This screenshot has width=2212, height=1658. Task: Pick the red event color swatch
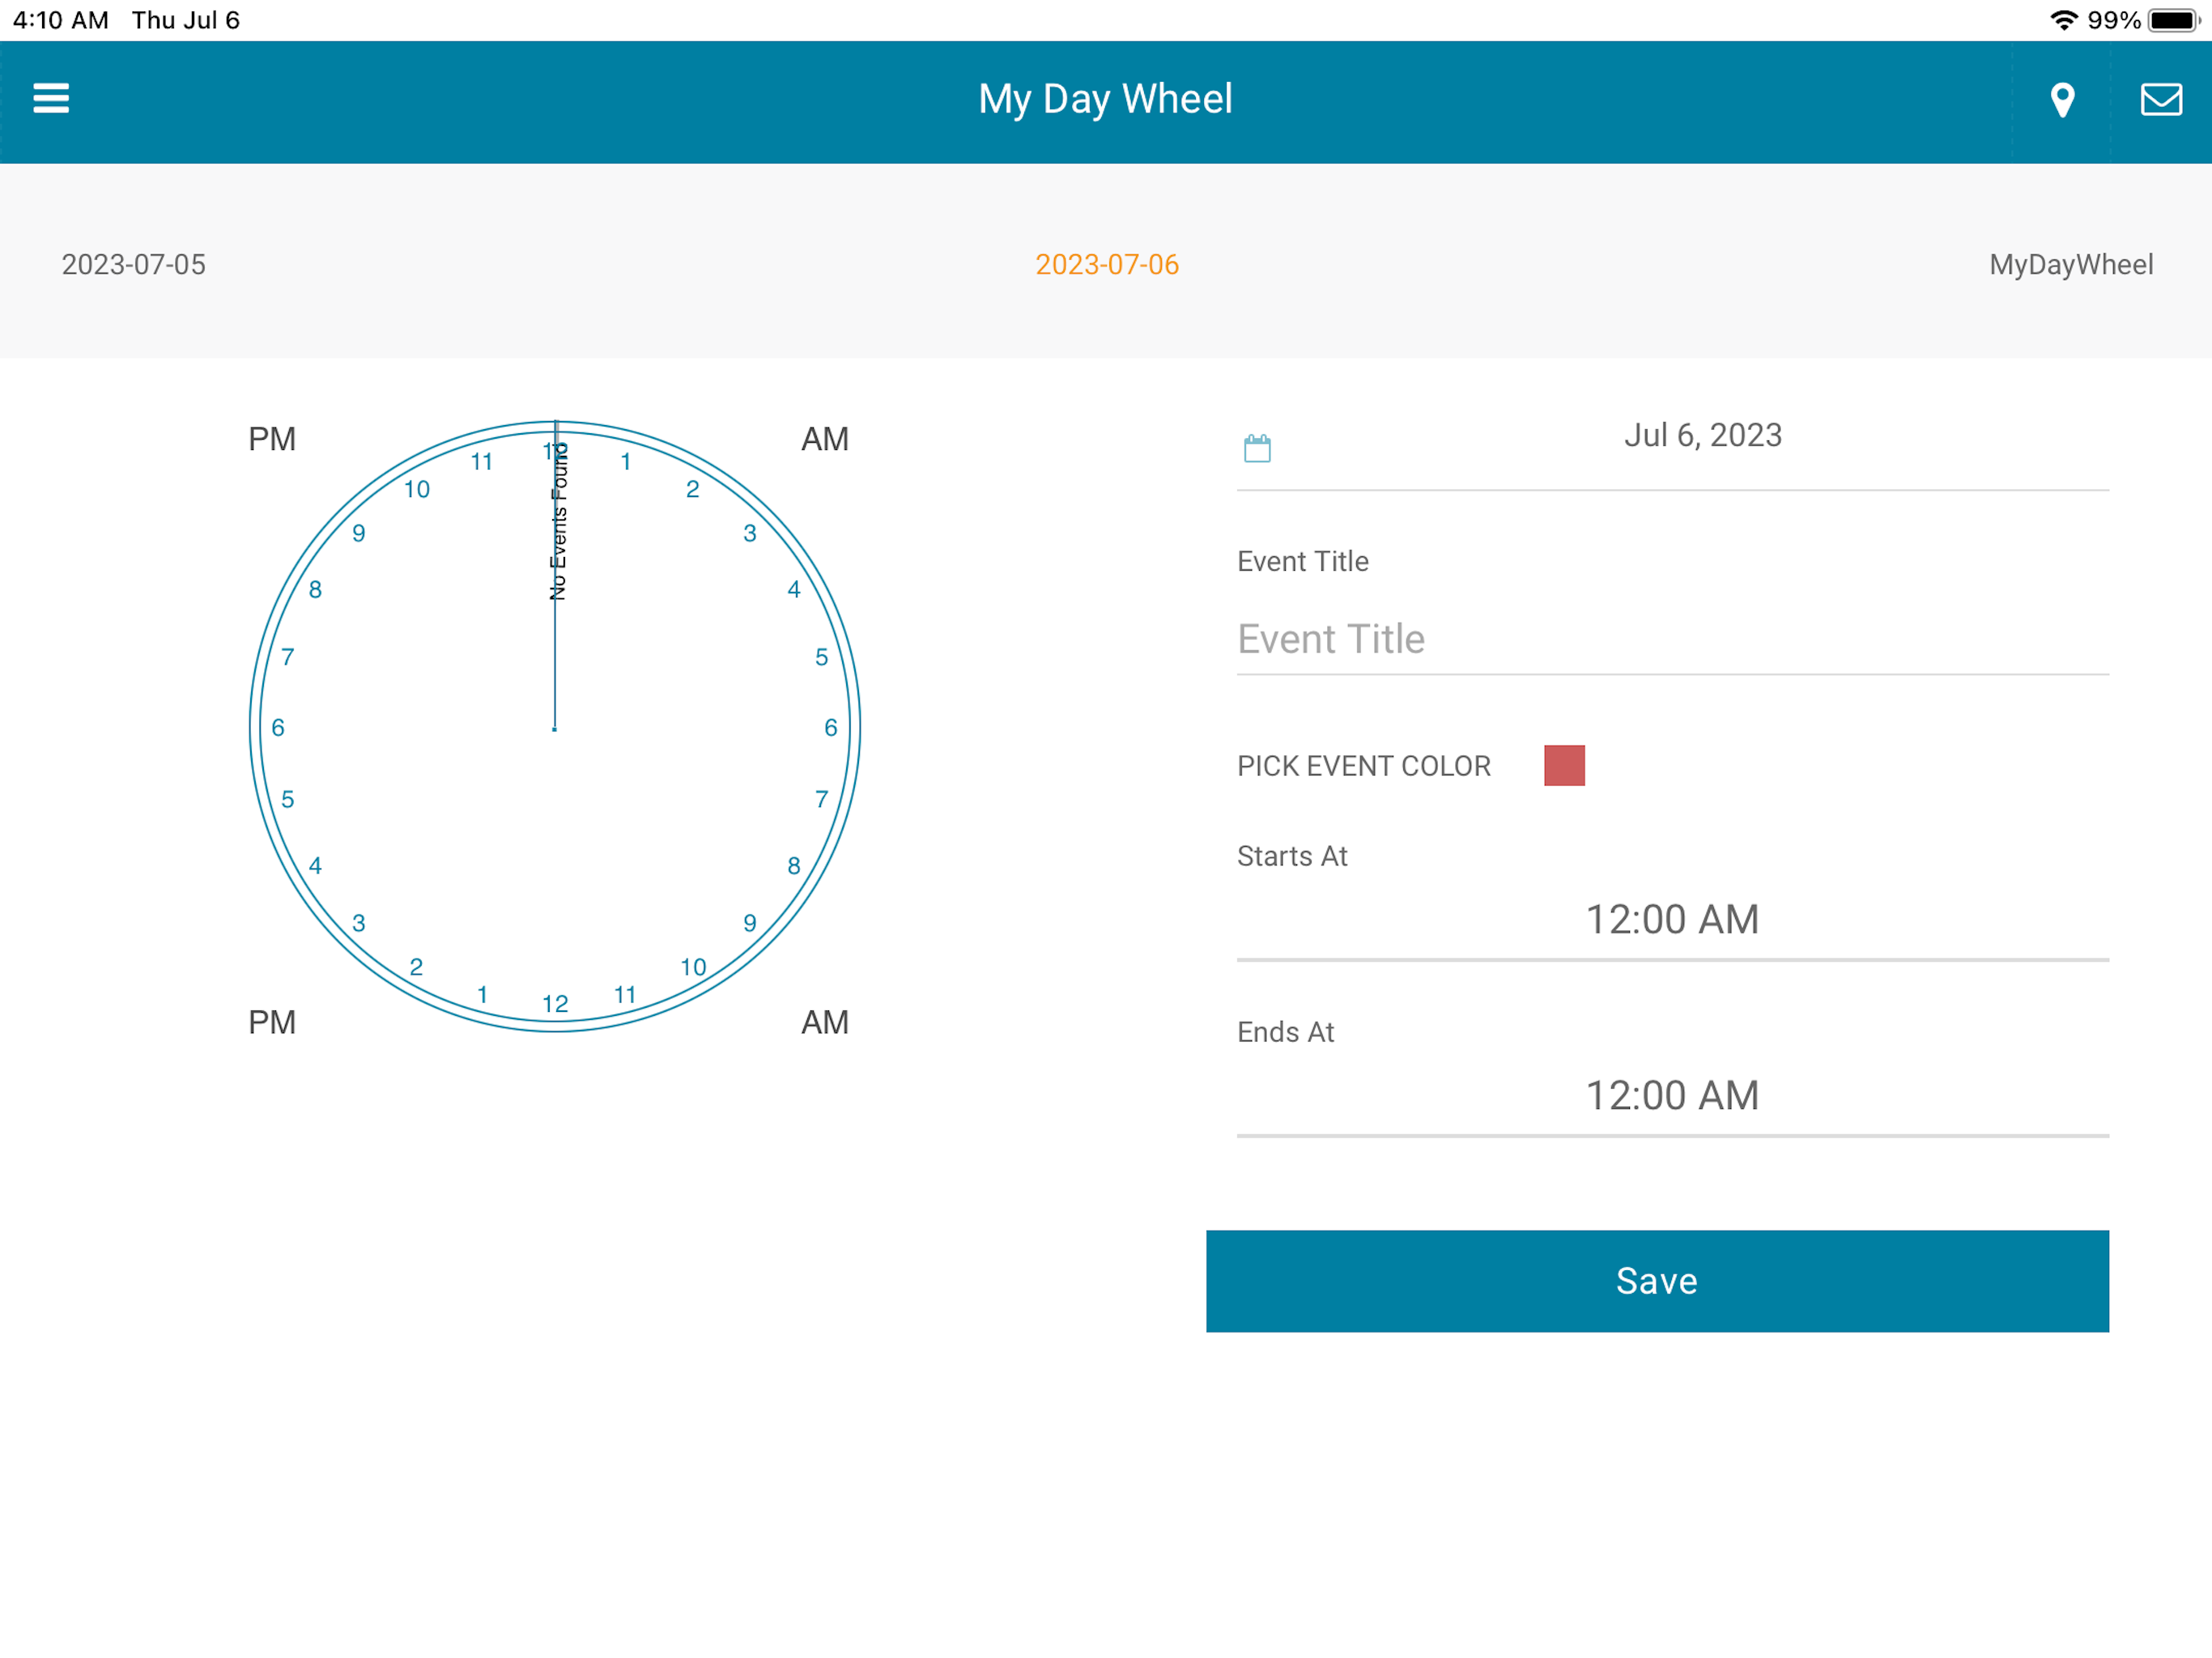point(1564,765)
